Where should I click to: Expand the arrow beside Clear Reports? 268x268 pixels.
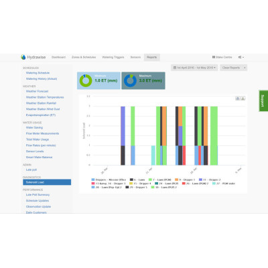coord(245,68)
